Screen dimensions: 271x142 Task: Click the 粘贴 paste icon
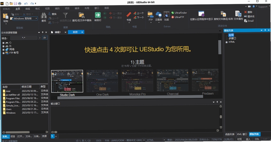(x=5, y=16)
